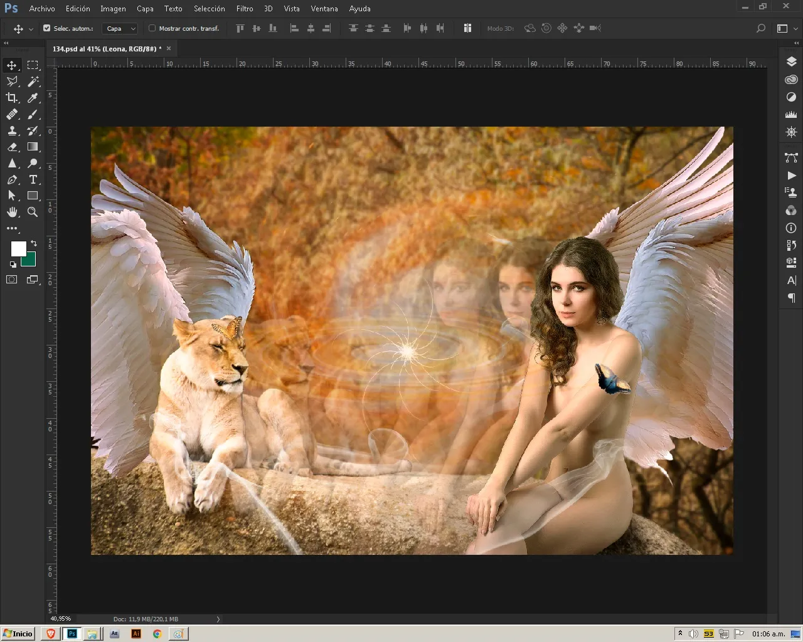Click the white foreground color swatch
Screen dimensions: 803x642
tap(18, 248)
